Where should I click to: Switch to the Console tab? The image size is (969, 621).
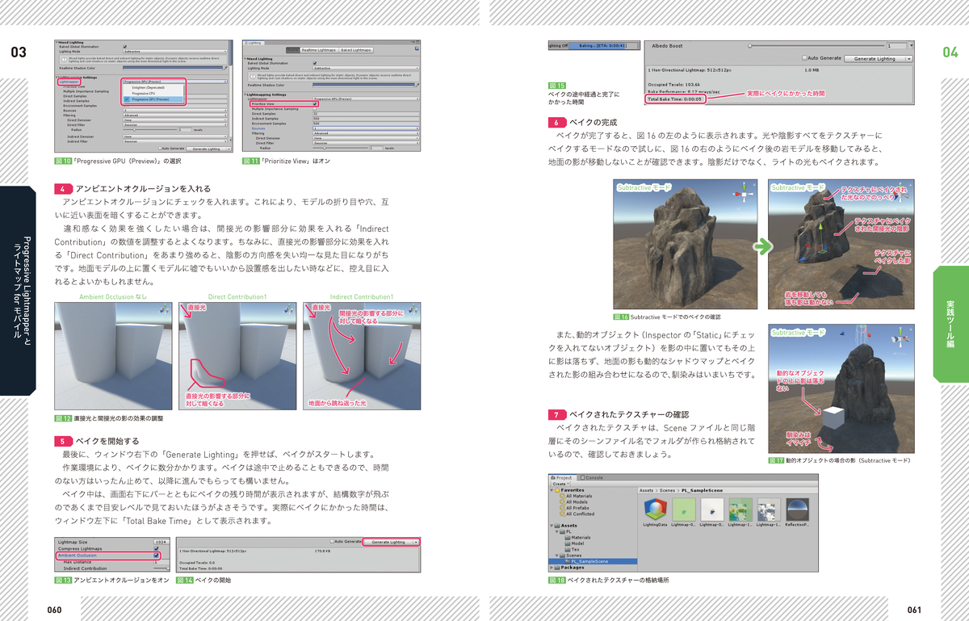592,477
